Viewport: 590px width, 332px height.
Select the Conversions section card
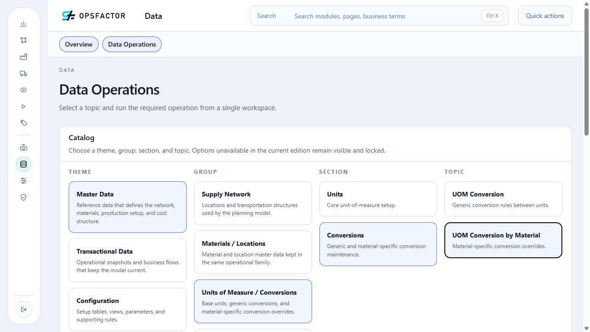[x=378, y=244]
